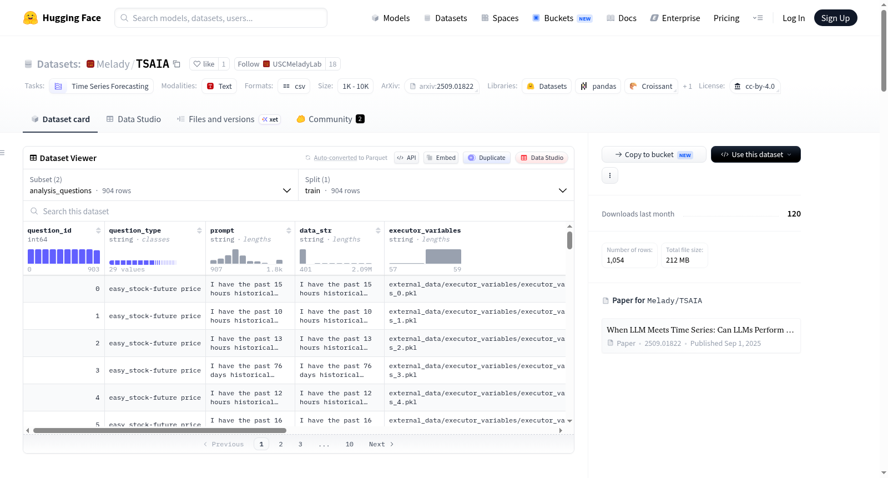The width and height of the screenshot is (888, 478).
Task: Click the executor_variables lengths histogram
Action: (425, 256)
